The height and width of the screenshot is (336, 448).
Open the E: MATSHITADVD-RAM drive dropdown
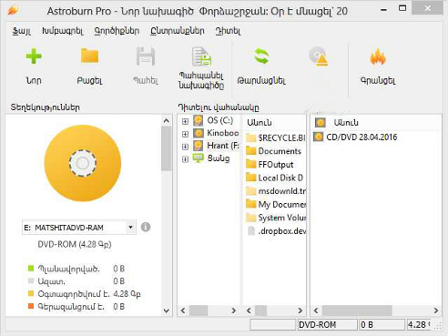tap(130, 227)
